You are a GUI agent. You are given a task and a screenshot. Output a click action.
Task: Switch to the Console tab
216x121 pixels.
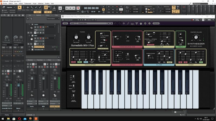coord(29,115)
